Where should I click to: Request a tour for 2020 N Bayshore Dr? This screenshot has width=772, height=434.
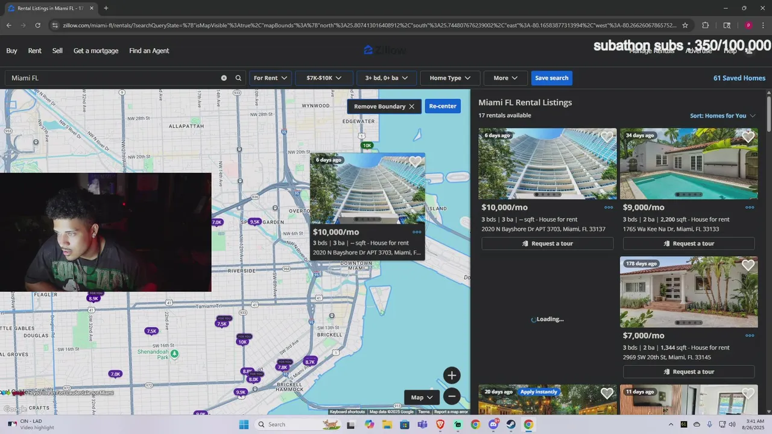(548, 244)
